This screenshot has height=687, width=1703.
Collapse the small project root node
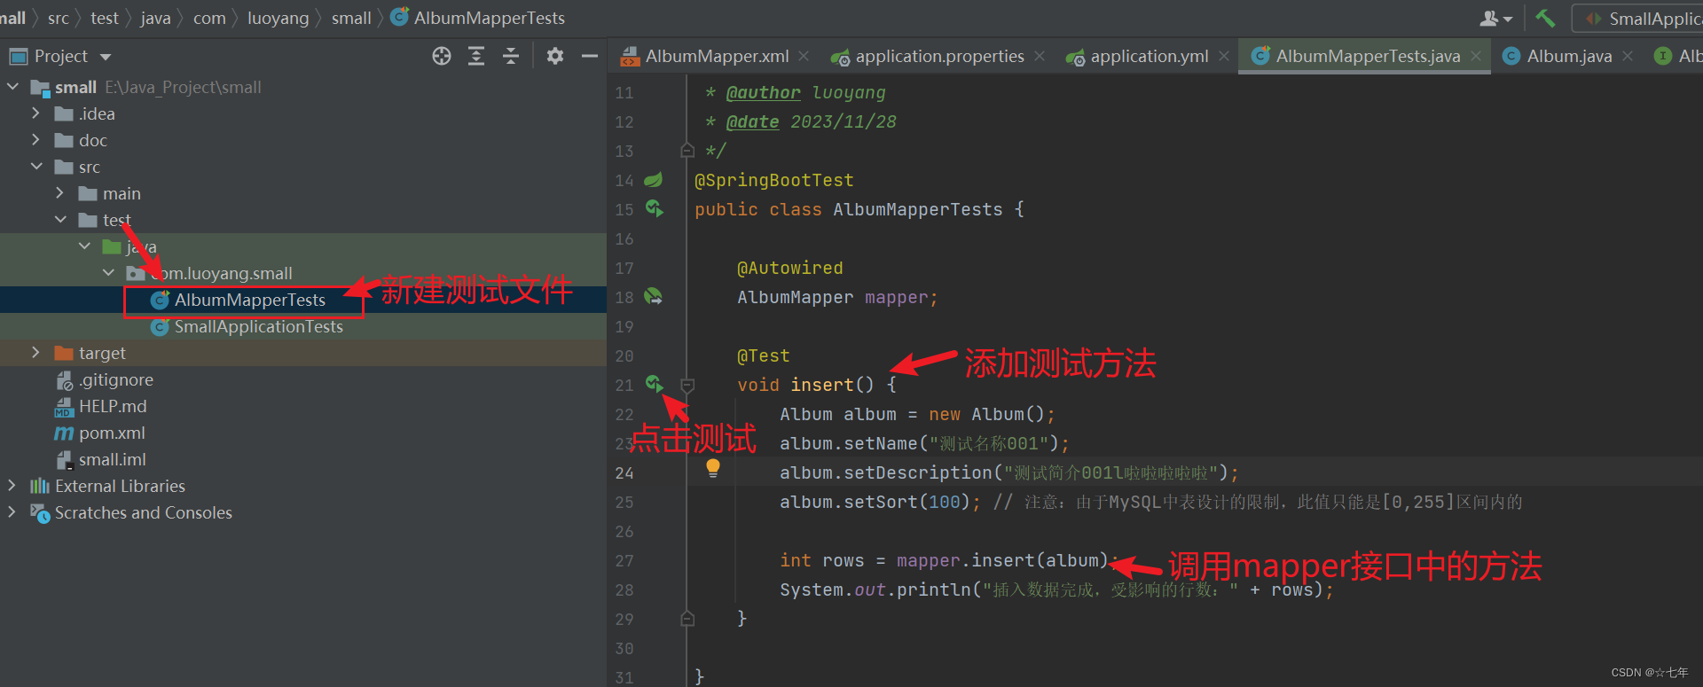point(12,87)
